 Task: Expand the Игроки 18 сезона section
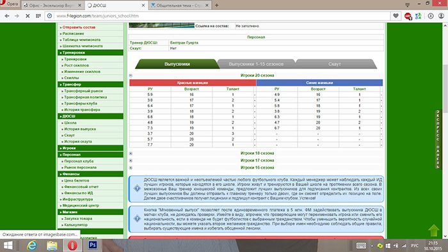(131, 154)
